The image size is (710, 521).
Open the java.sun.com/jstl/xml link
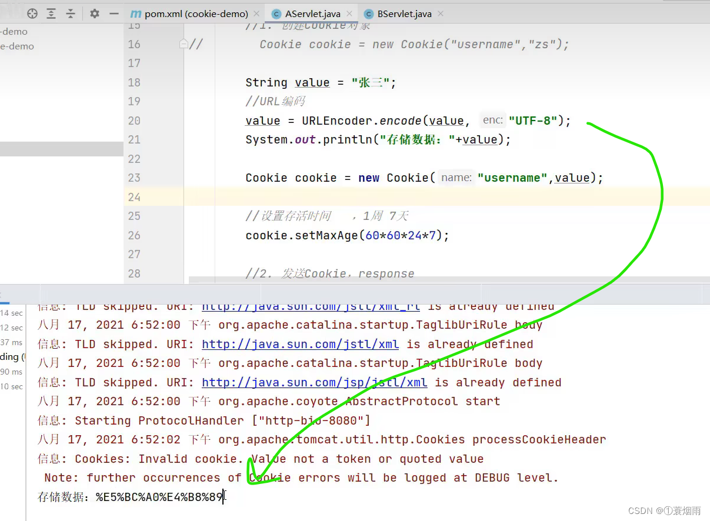300,344
